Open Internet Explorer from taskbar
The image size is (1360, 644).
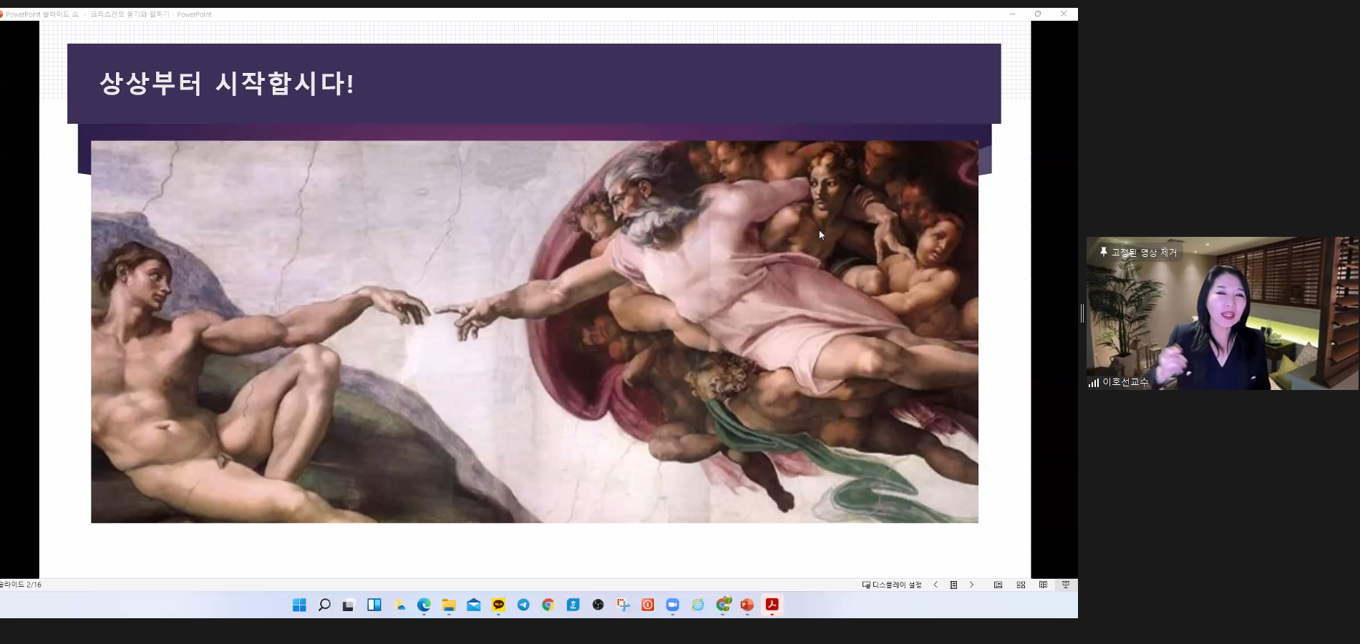(698, 605)
